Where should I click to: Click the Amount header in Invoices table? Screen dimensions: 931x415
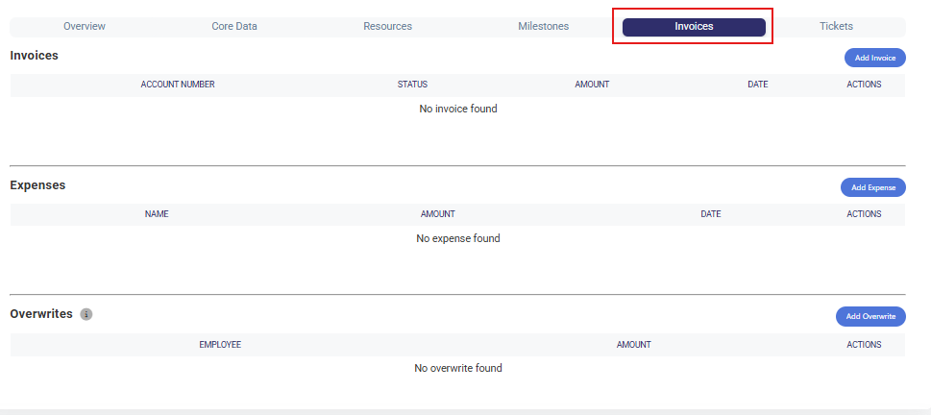pos(592,85)
